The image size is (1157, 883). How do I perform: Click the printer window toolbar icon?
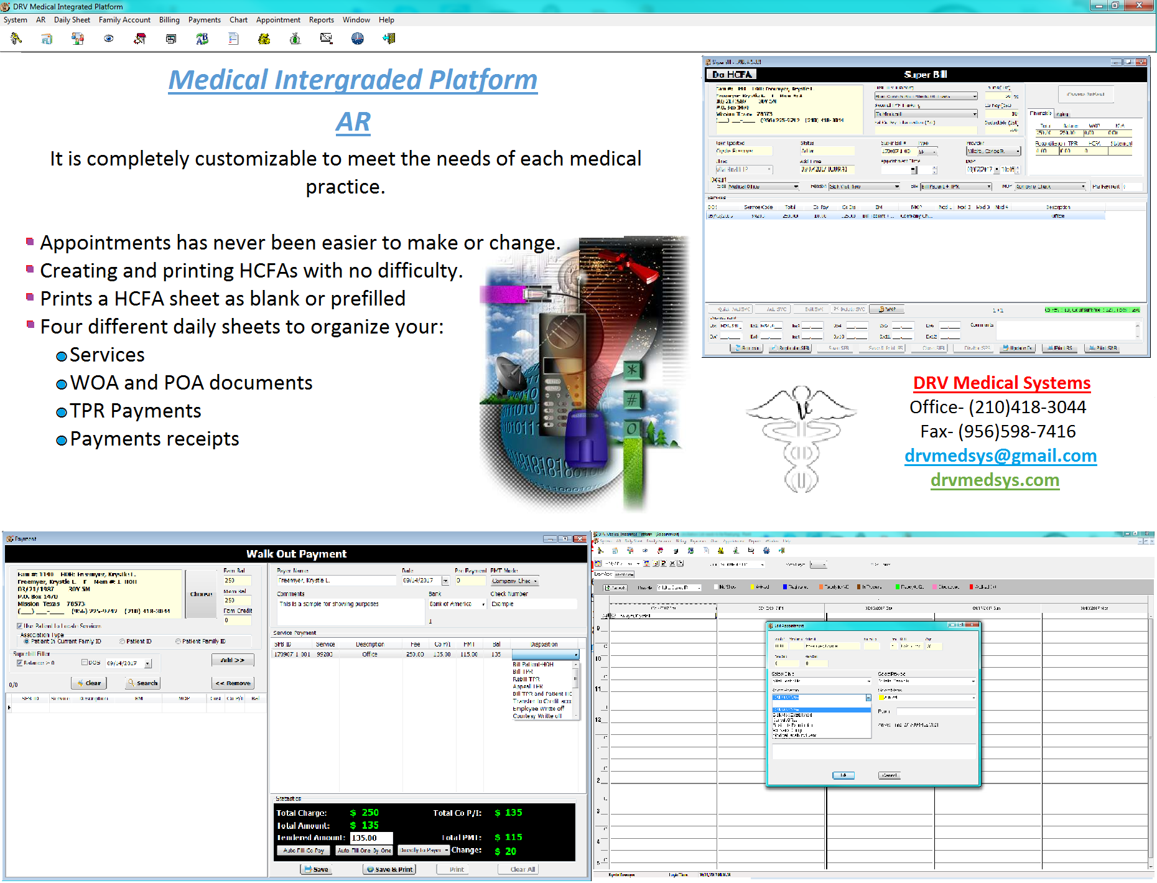point(171,39)
